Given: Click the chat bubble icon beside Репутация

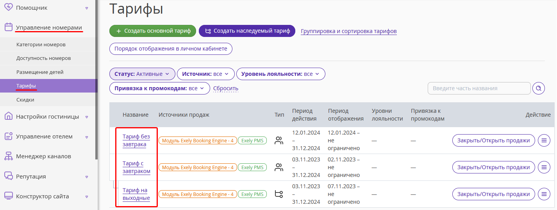Looking at the screenshot, I should [x=9, y=176].
